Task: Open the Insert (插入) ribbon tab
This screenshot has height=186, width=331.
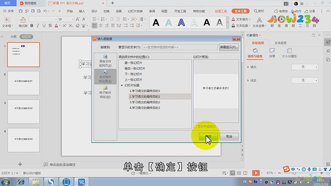Action: 82,11
